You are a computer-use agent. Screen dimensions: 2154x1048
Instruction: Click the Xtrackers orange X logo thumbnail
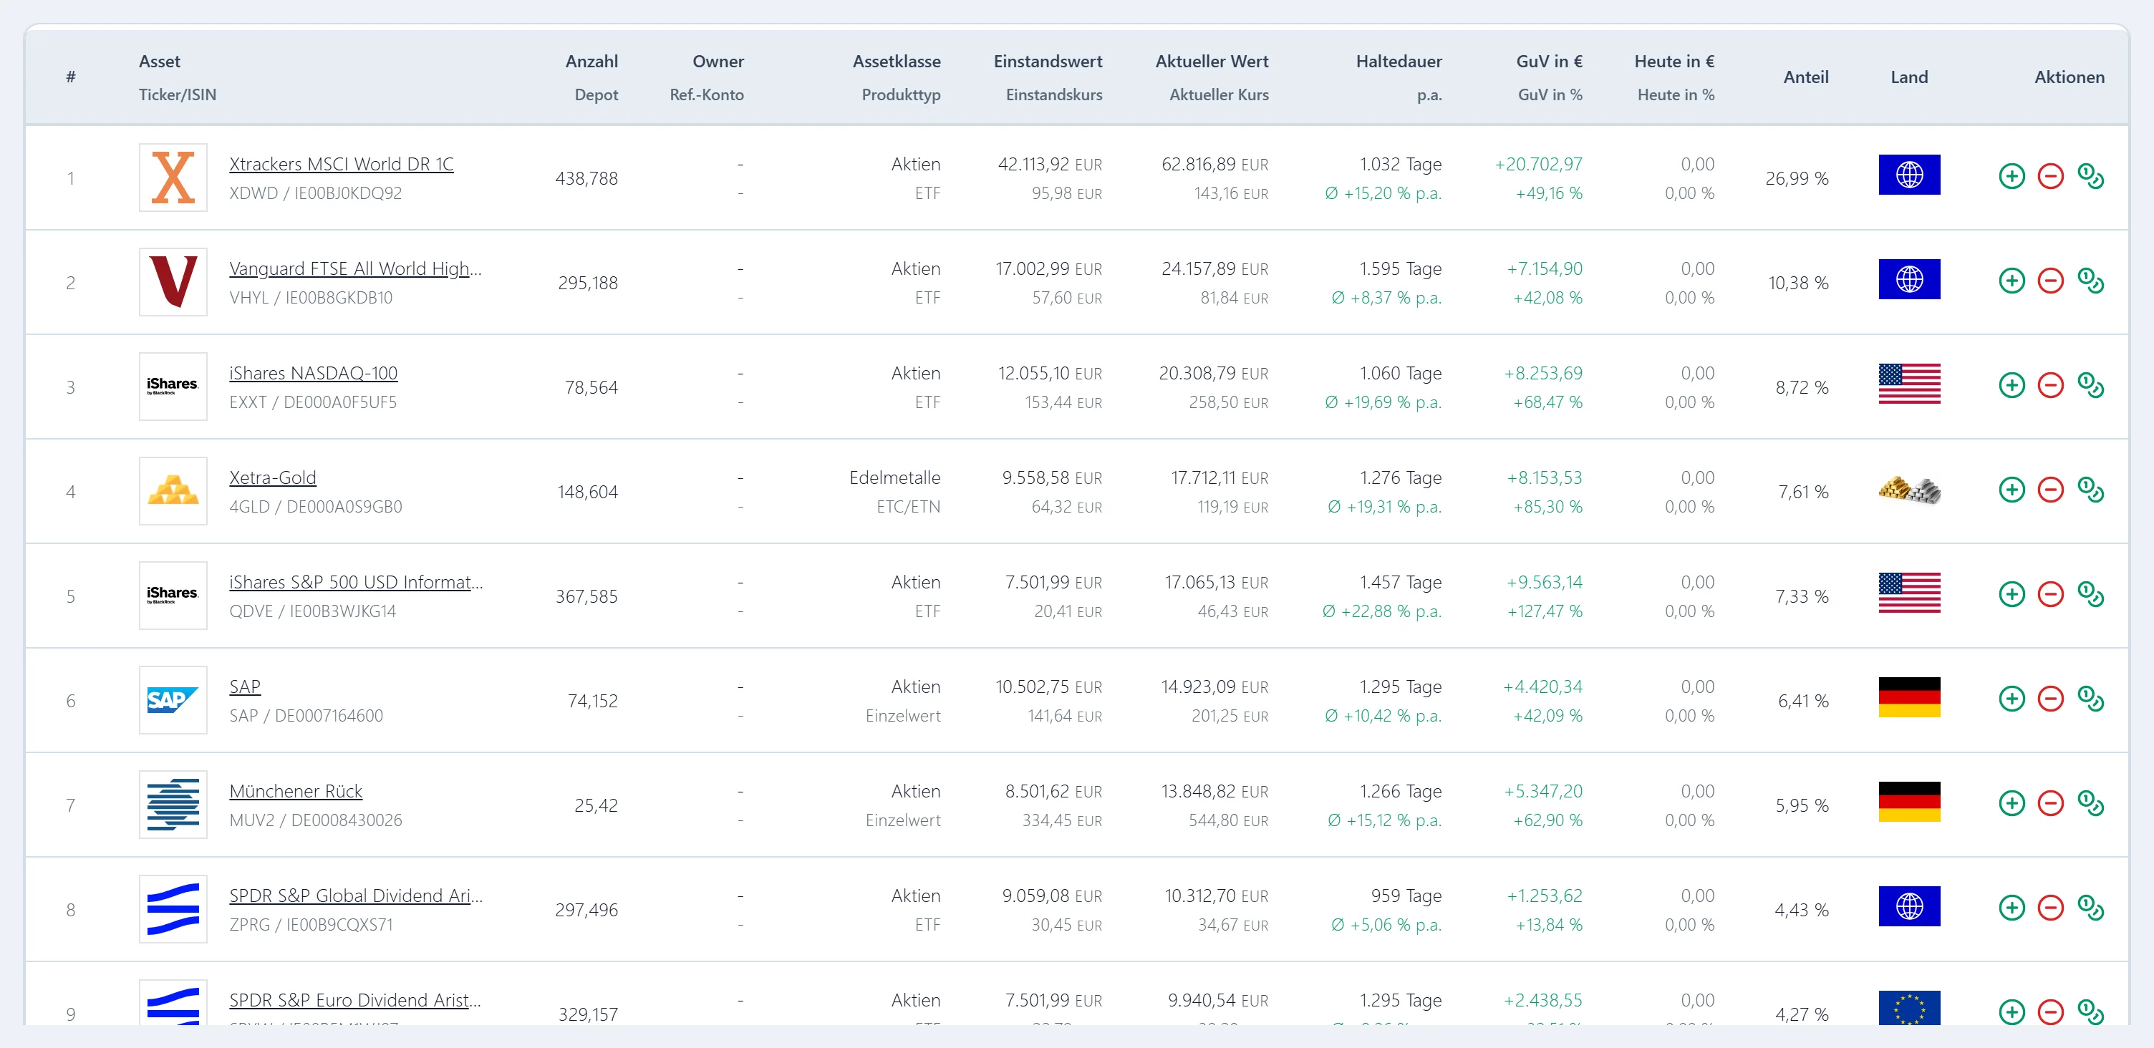coord(173,178)
